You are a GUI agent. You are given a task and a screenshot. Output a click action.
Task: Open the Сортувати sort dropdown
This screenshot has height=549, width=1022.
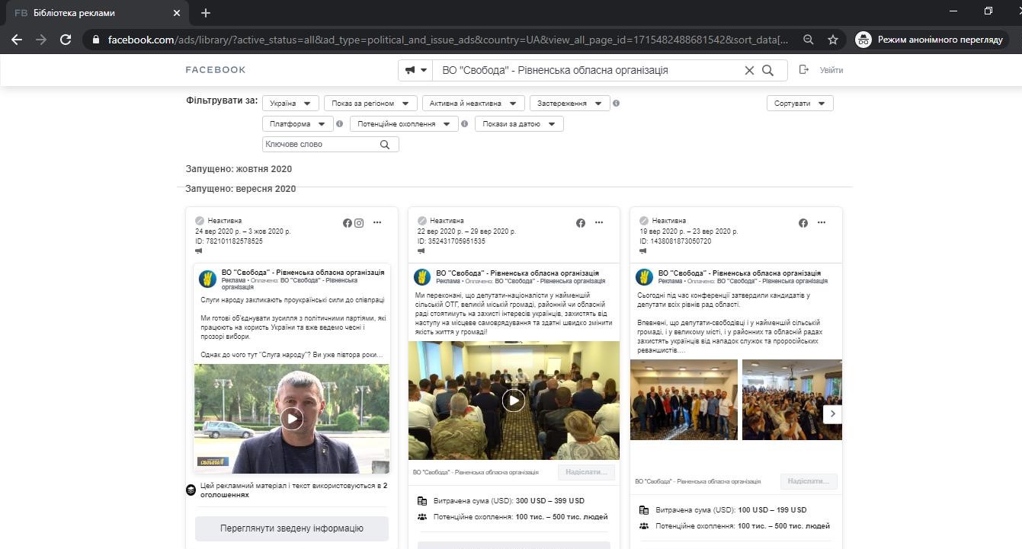coord(799,104)
